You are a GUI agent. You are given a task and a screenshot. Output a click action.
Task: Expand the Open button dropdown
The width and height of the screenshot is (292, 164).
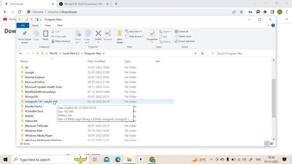point(170,31)
